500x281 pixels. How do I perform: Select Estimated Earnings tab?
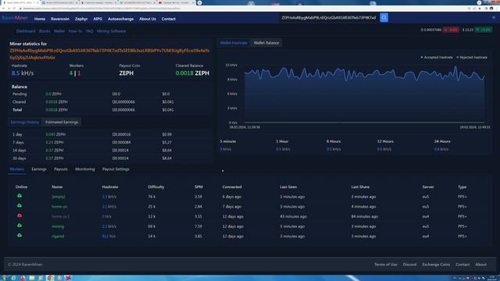(62, 122)
